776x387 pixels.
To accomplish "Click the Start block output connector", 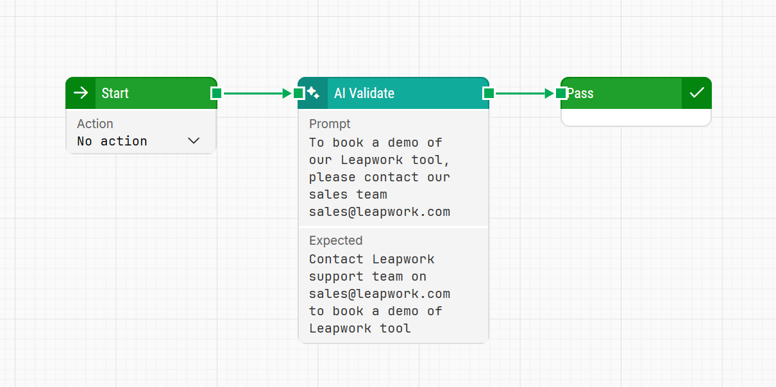I will tap(217, 93).
